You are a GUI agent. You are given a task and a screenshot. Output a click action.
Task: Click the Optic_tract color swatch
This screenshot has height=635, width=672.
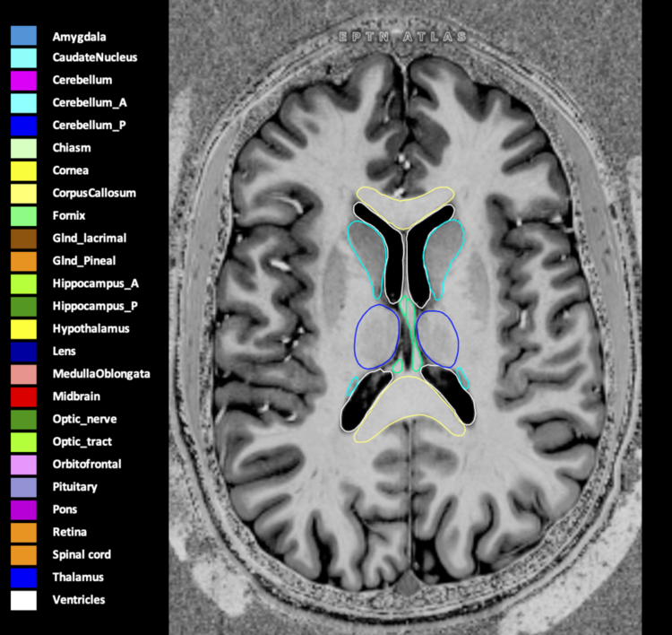23,442
